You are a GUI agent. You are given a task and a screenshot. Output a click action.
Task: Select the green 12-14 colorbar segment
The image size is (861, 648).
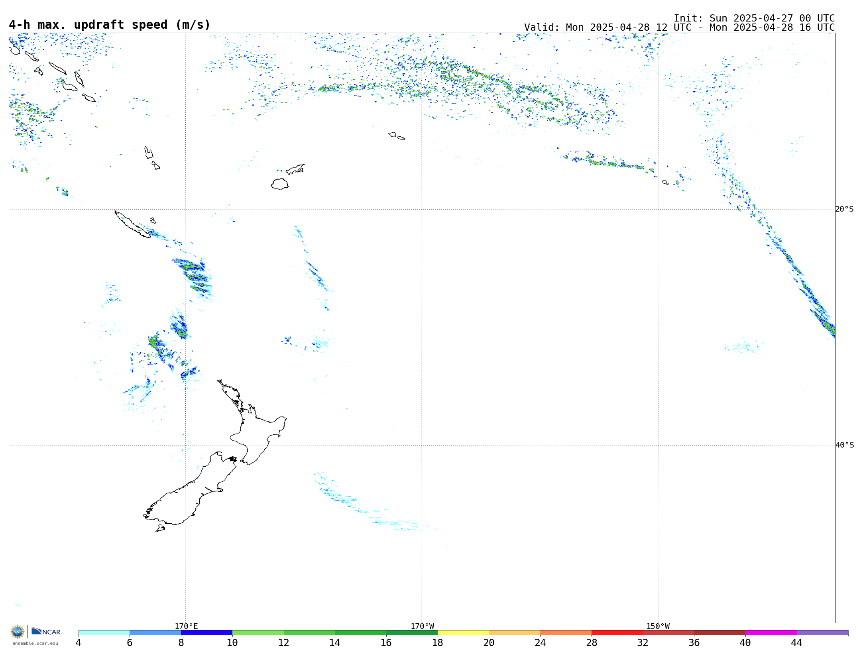coord(309,633)
